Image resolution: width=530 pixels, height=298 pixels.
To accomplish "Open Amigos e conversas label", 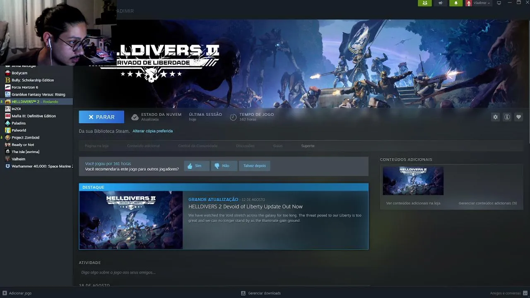I will [x=506, y=293].
